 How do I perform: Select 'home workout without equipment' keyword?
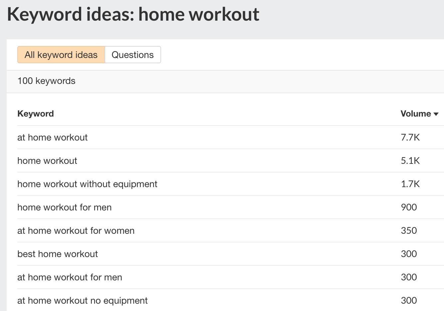click(87, 184)
